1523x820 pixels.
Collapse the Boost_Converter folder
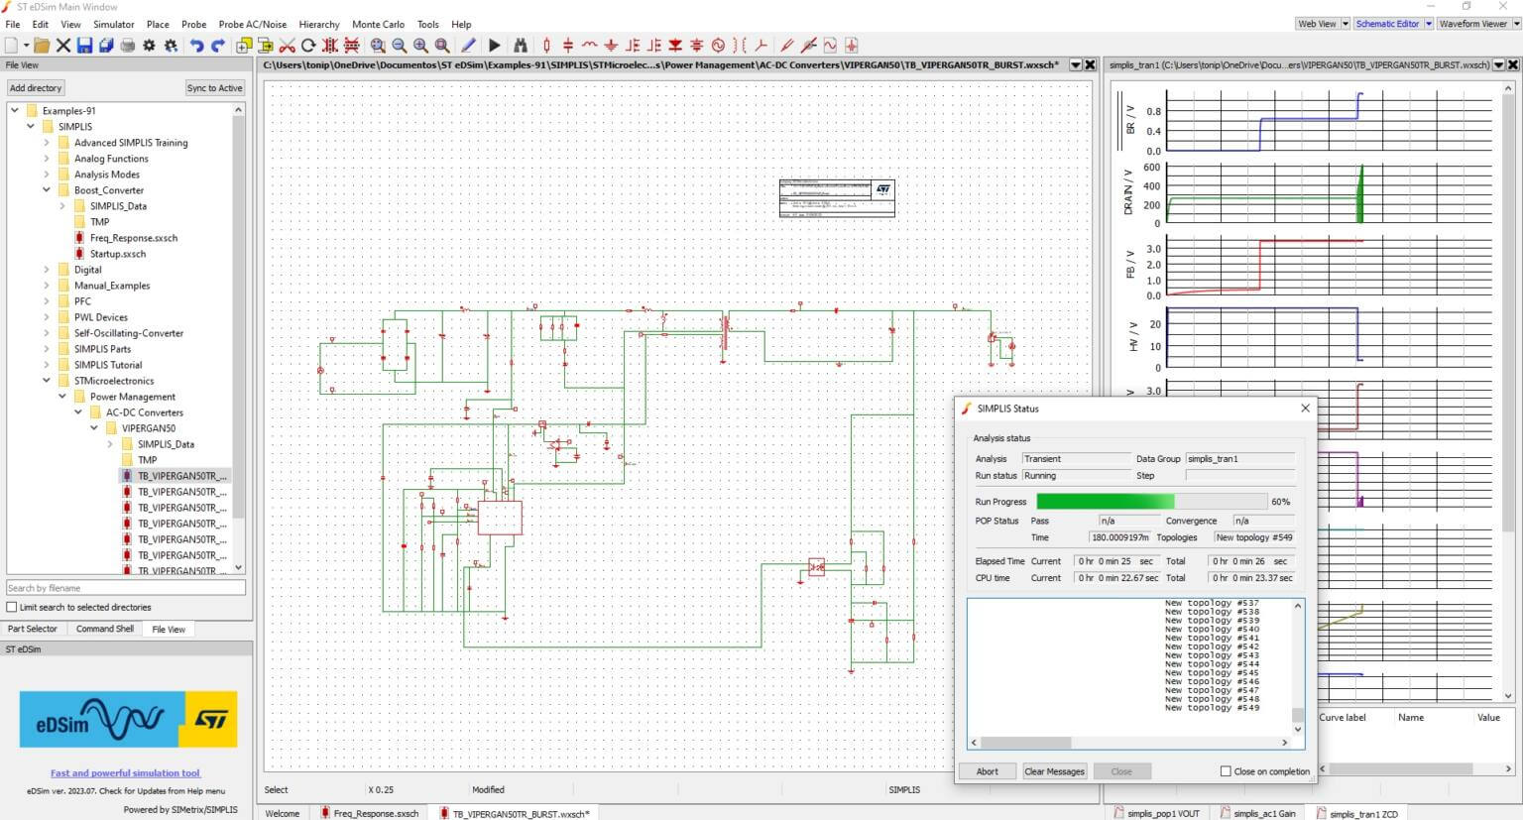47,190
